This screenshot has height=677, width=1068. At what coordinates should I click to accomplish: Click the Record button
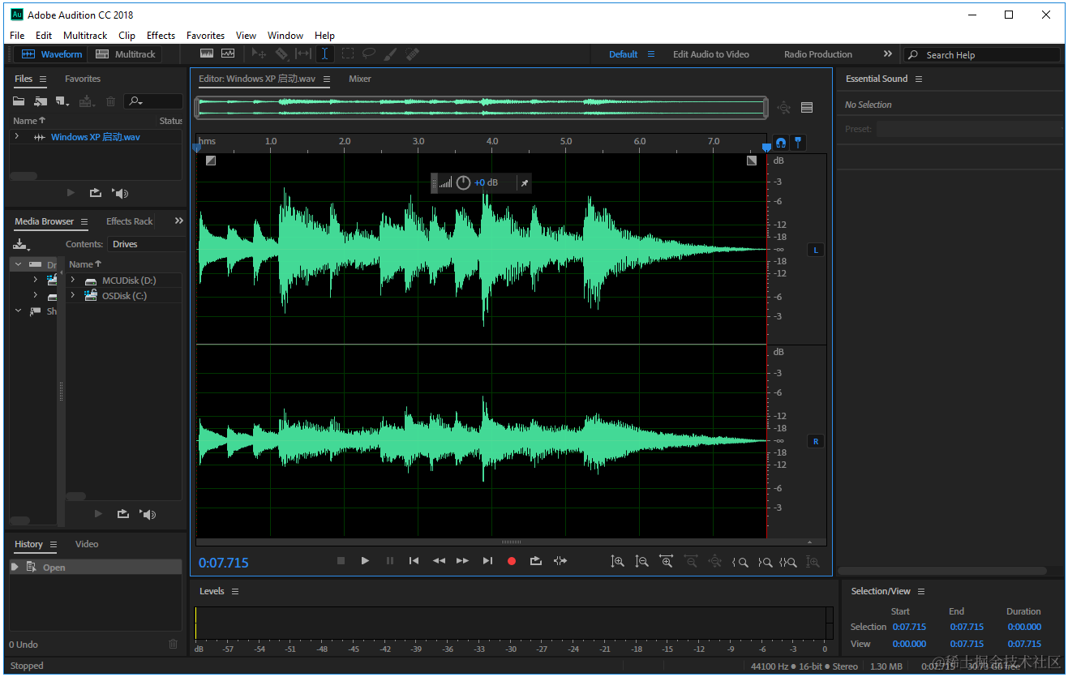[x=512, y=561]
